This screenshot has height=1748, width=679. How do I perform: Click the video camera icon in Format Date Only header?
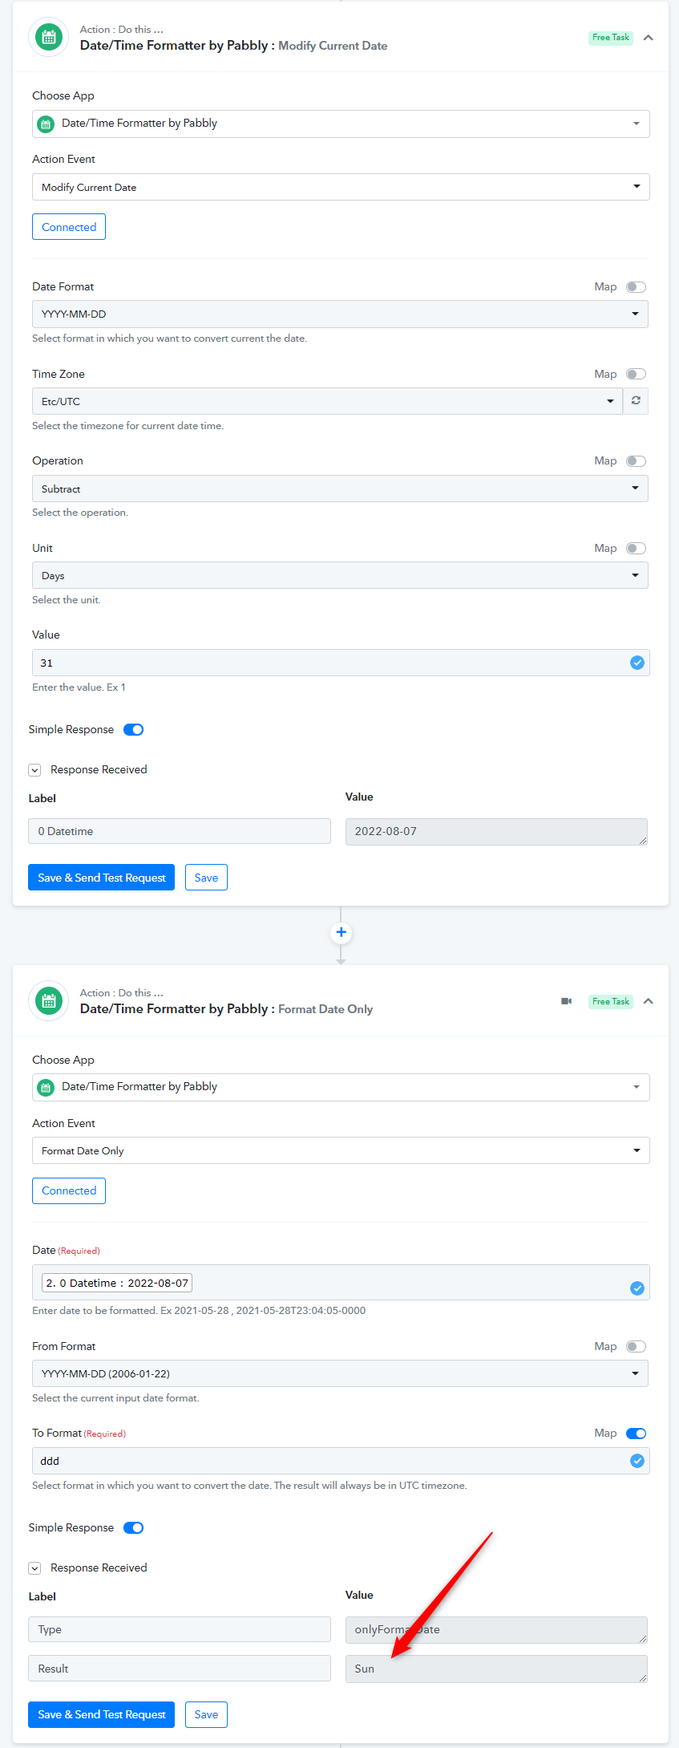point(567,1001)
